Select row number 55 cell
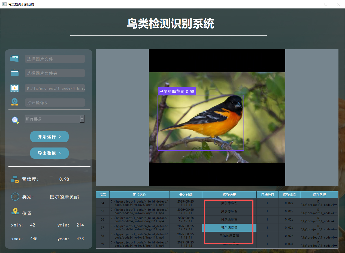 (x=102, y=211)
